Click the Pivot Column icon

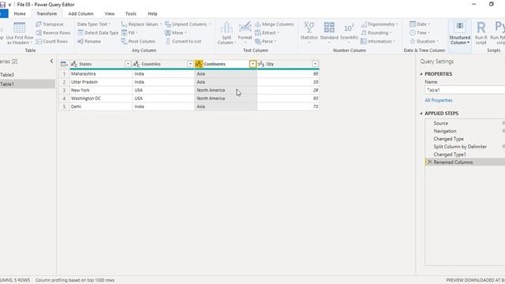125,41
